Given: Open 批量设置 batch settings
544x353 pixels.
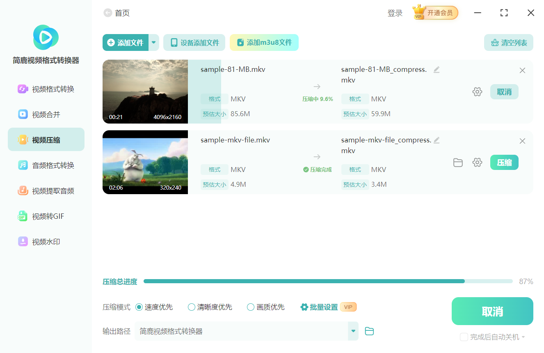Looking at the screenshot, I should coord(319,307).
